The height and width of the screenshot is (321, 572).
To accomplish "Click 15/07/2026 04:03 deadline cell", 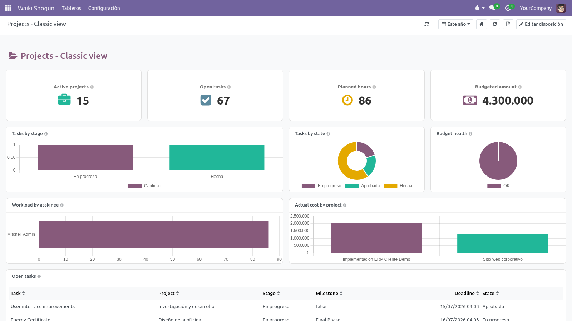I will pyautogui.click(x=459, y=306).
